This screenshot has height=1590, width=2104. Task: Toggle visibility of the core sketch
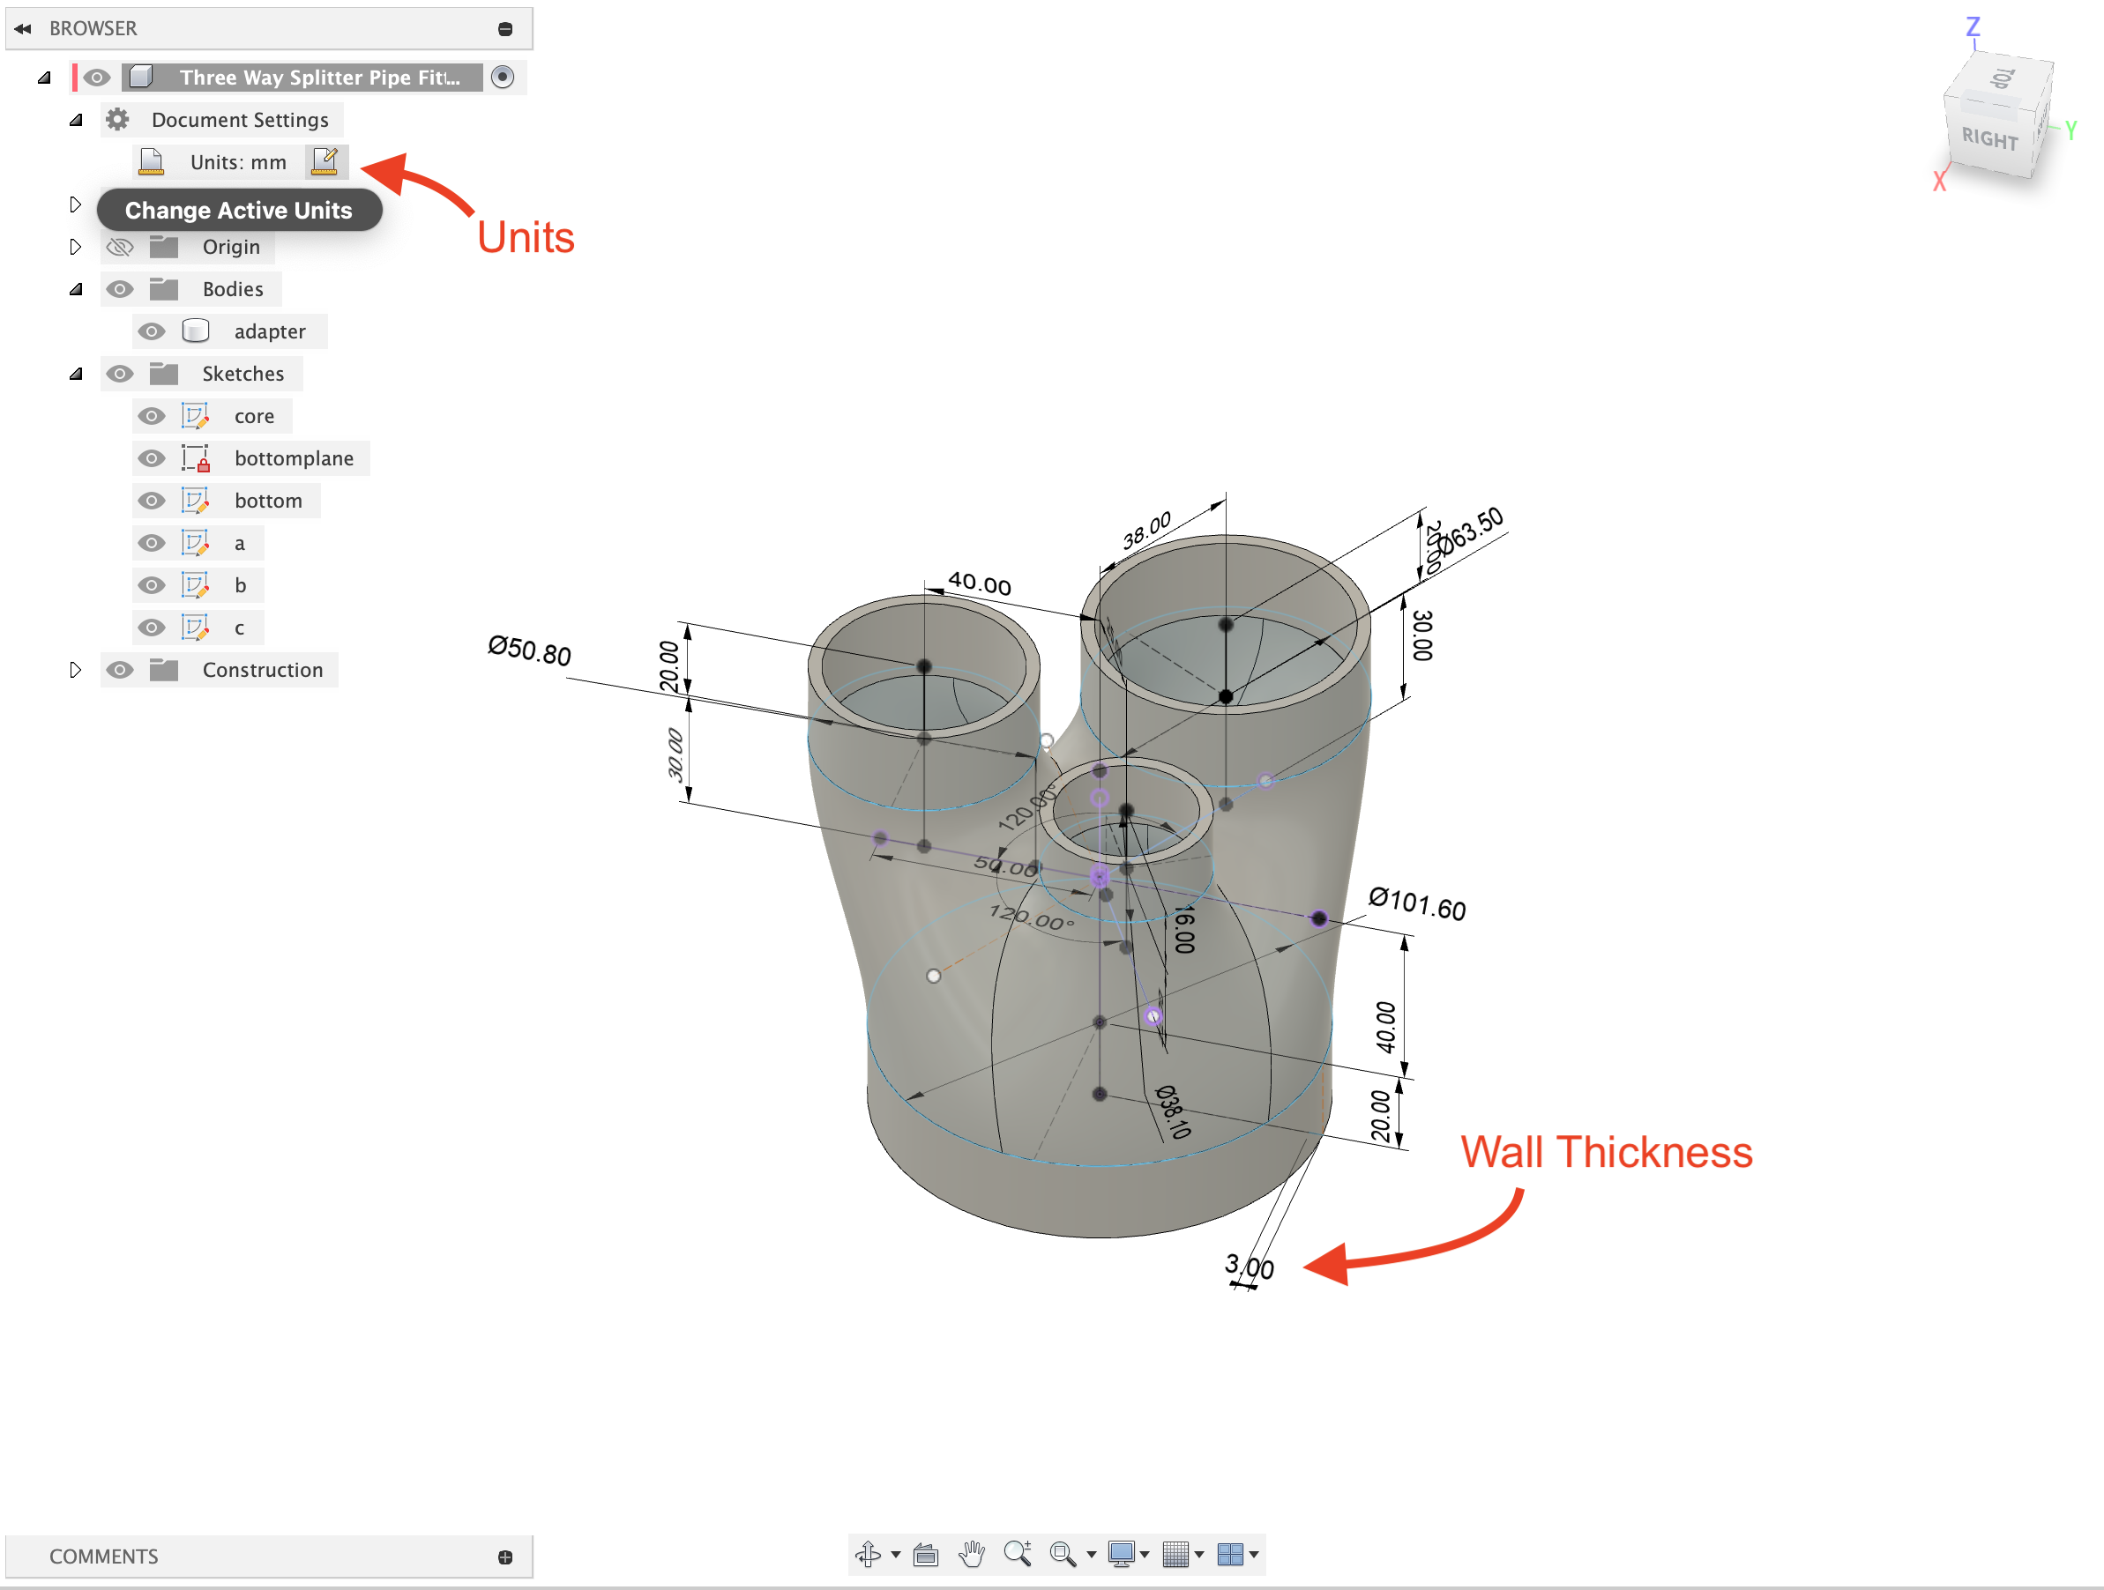pos(152,416)
